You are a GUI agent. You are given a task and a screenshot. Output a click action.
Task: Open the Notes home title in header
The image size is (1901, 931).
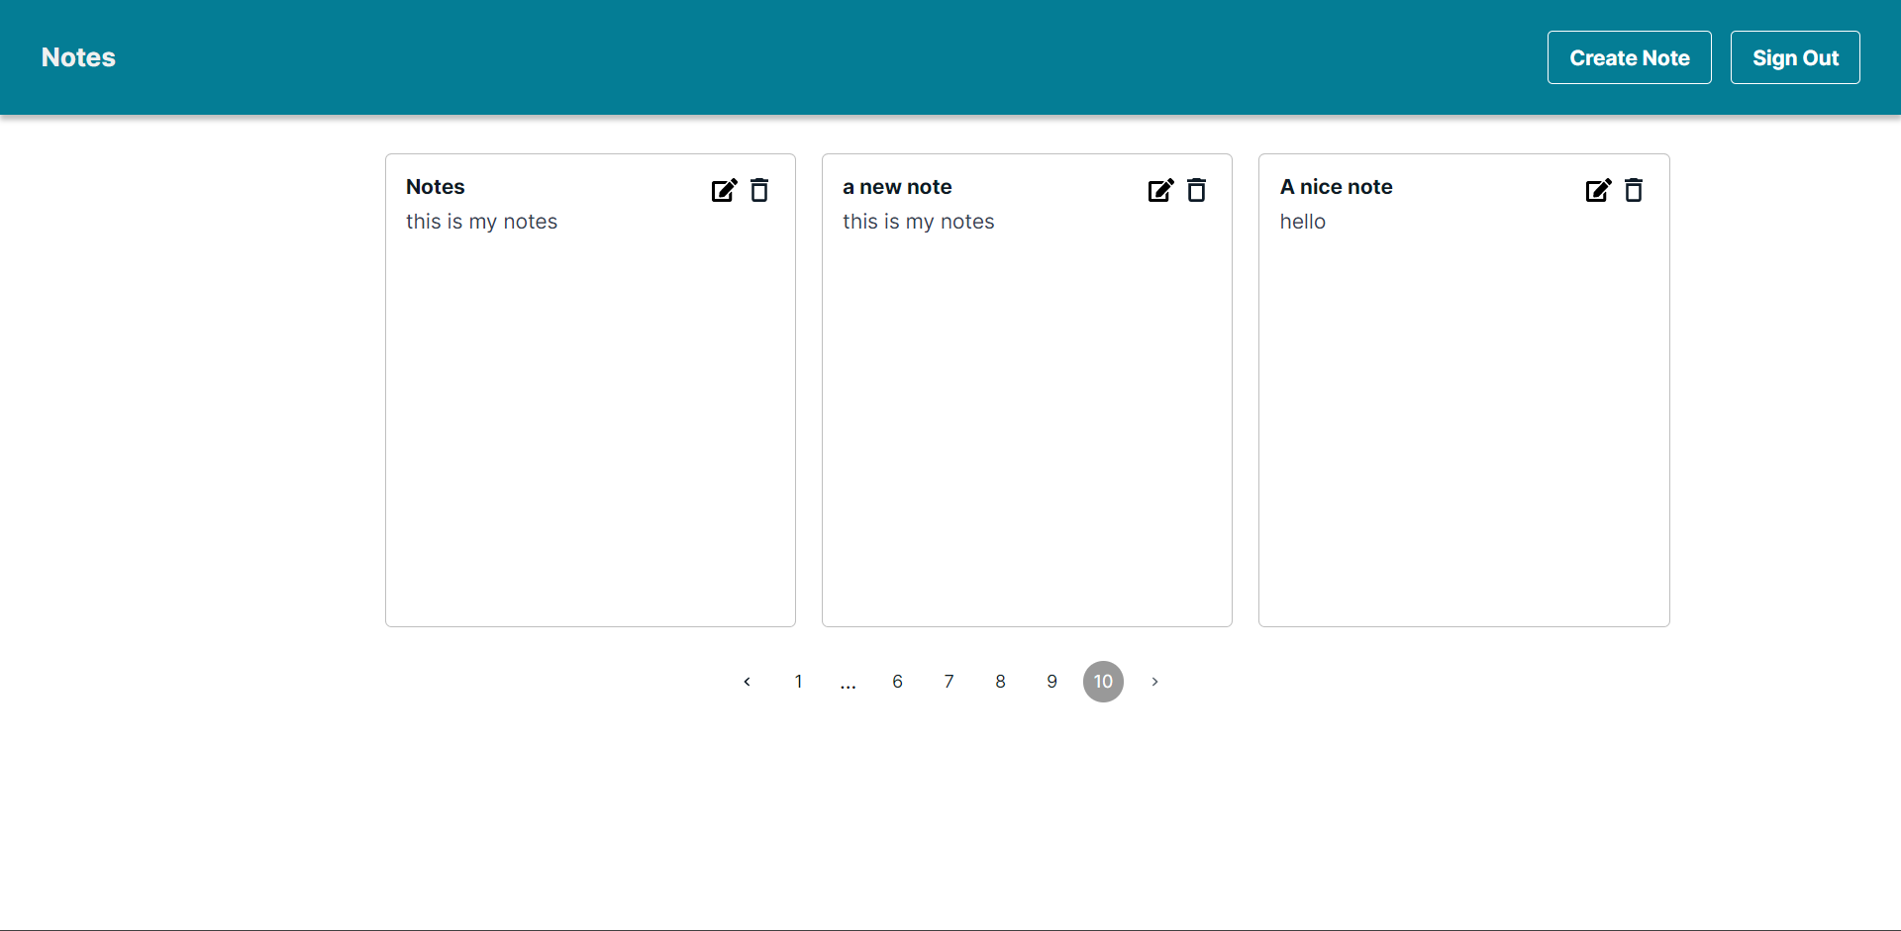click(78, 57)
